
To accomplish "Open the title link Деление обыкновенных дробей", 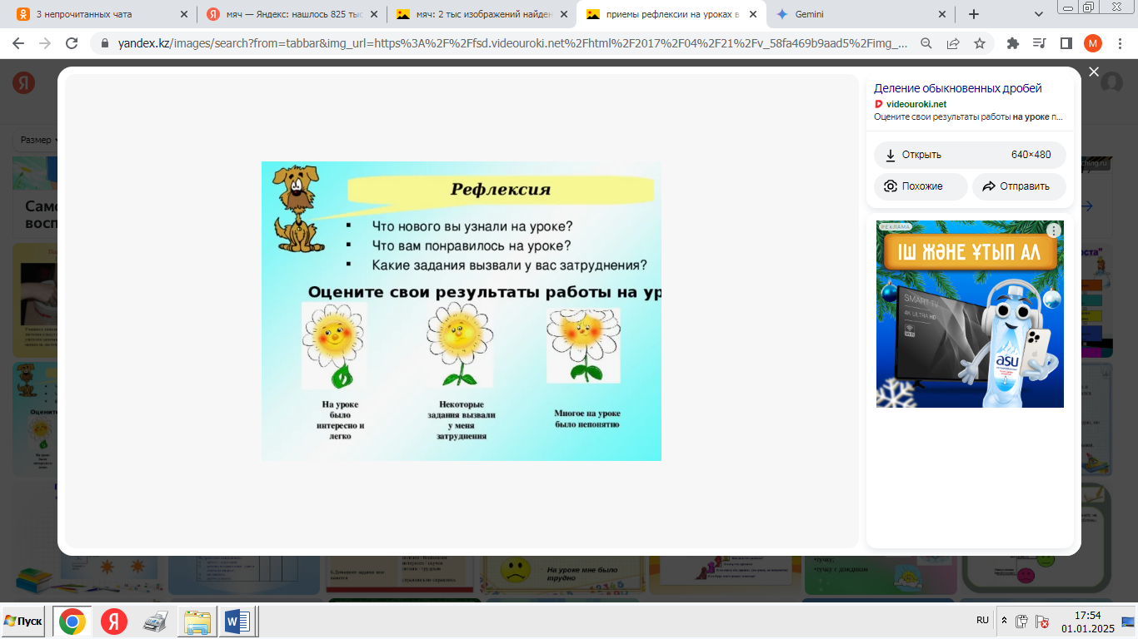I will pos(958,88).
